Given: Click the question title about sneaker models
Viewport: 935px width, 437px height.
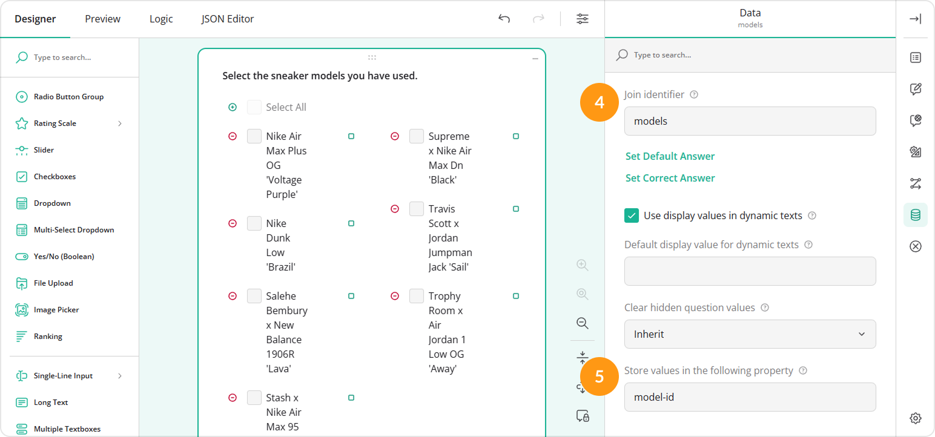Looking at the screenshot, I should click(x=320, y=76).
